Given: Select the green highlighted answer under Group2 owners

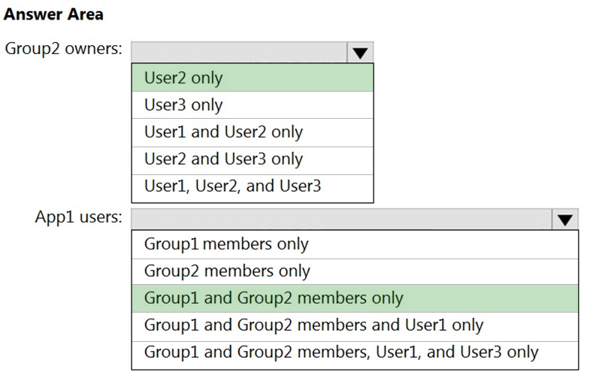Looking at the screenshot, I should click(x=252, y=78).
